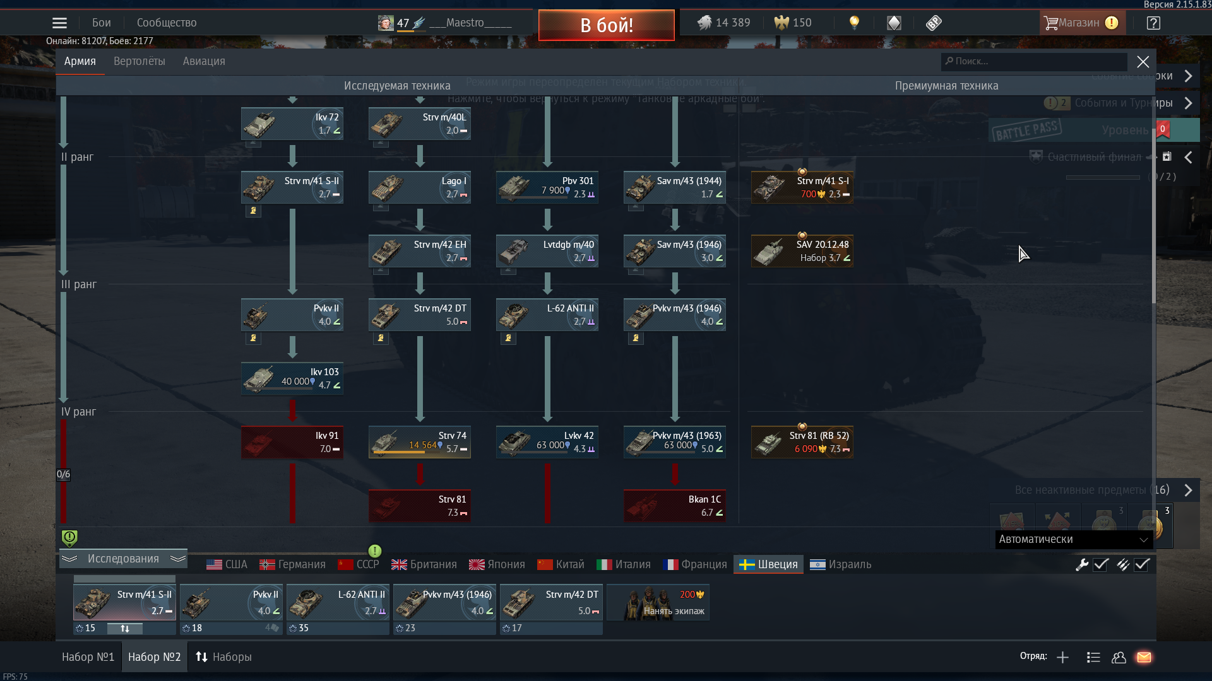Collapse the Исследования panel
This screenshot has width=1212, height=681.
[x=123, y=559]
